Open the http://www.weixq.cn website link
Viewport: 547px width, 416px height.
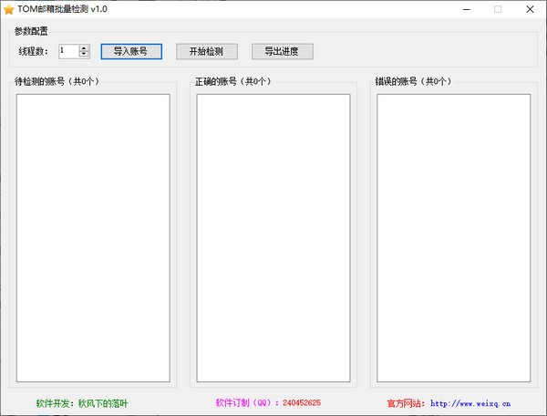(470, 402)
